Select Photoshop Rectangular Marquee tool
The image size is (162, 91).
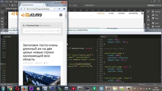[x=2, y=15]
